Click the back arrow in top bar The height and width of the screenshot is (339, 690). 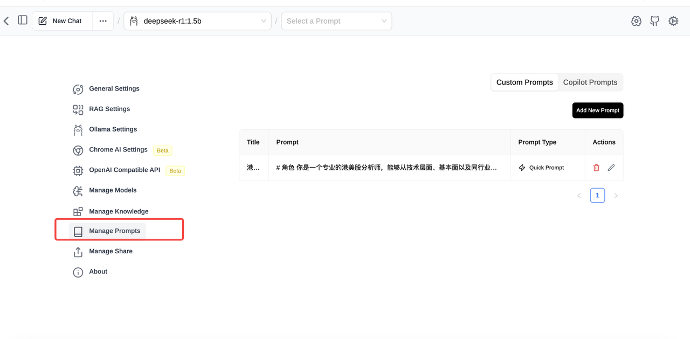pos(6,21)
